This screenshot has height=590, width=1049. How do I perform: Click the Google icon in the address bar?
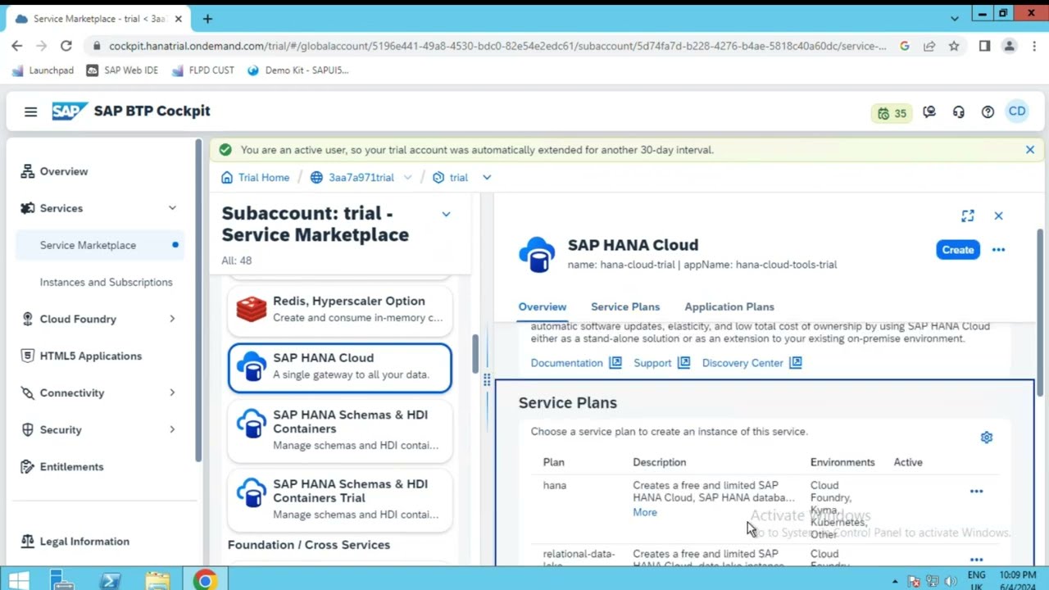tap(905, 46)
